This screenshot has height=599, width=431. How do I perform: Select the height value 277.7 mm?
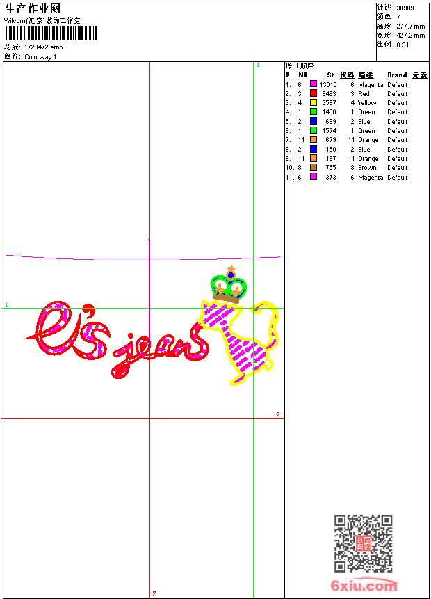tap(410, 26)
